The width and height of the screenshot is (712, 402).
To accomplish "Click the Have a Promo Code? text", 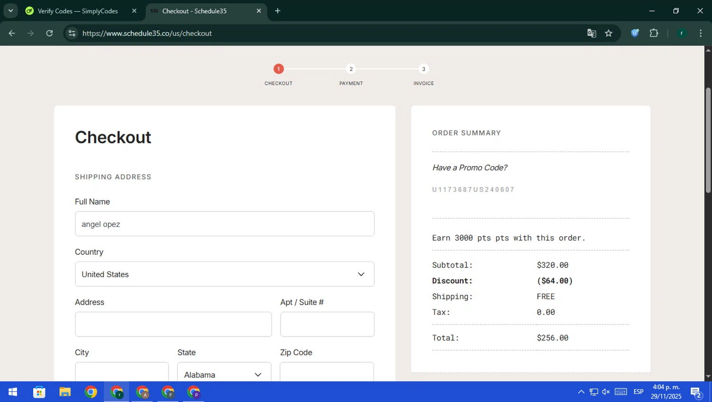I will pos(469,168).
